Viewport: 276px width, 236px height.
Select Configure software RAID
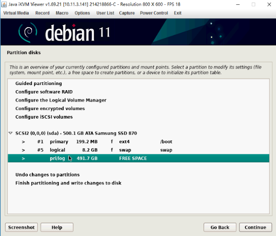44,92
